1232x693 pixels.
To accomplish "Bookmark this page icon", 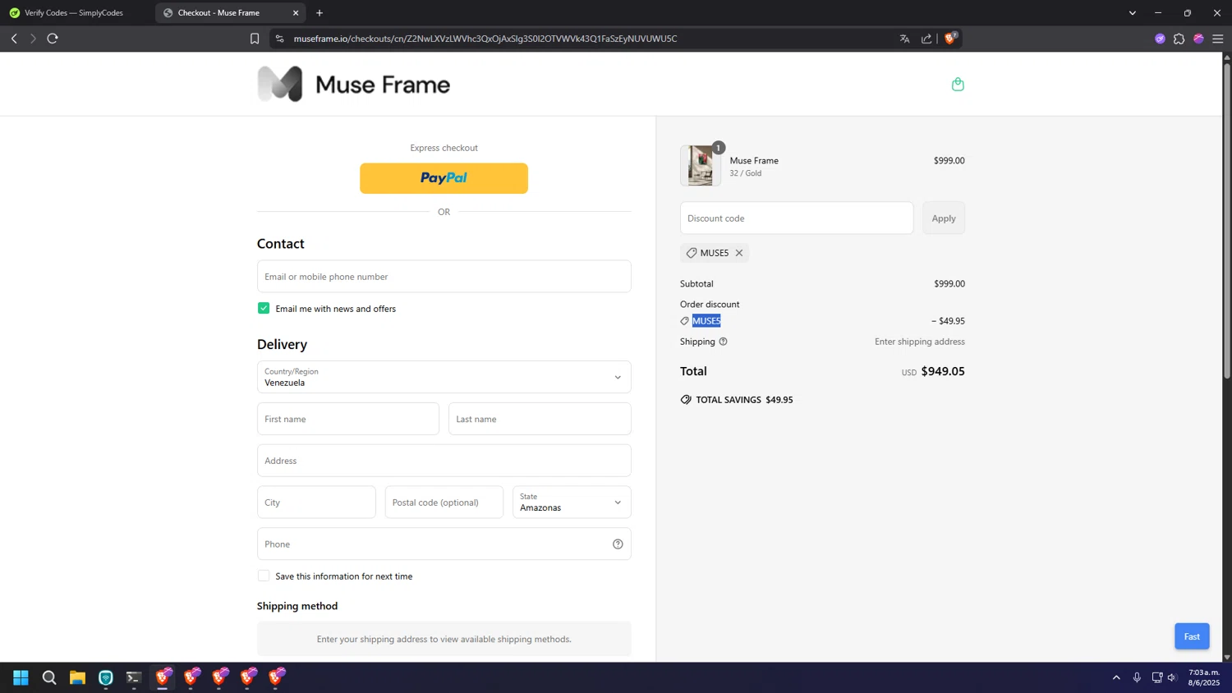I will click(255, 39).
